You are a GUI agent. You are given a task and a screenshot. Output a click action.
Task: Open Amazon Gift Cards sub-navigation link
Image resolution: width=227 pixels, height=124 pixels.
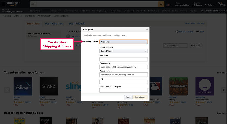pyautogui.click(x=61, y=16)
